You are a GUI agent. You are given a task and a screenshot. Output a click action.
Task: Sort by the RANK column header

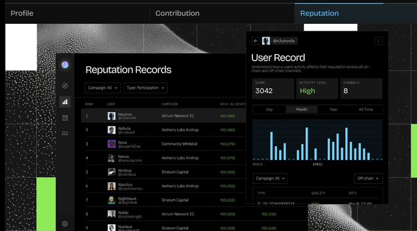pyautogui.click(x=89, y=104)
